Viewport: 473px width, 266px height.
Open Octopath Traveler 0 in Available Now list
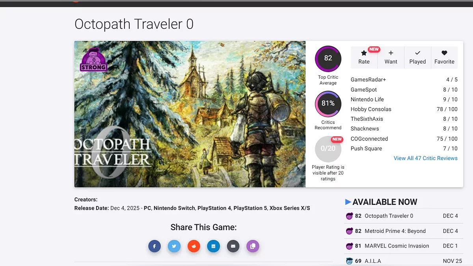coord(389,216)
